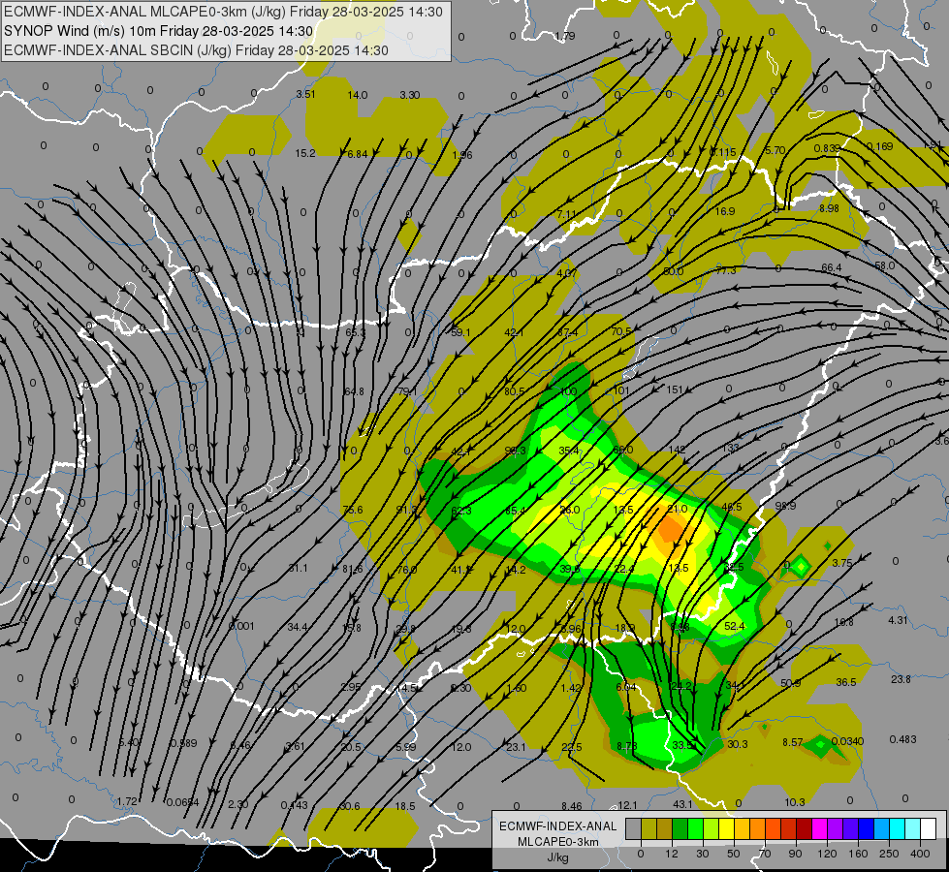Click the map value '0.0684'
The height and width of the screenshot is (872, 949).
pyautogui.click(x=182, y=802)
